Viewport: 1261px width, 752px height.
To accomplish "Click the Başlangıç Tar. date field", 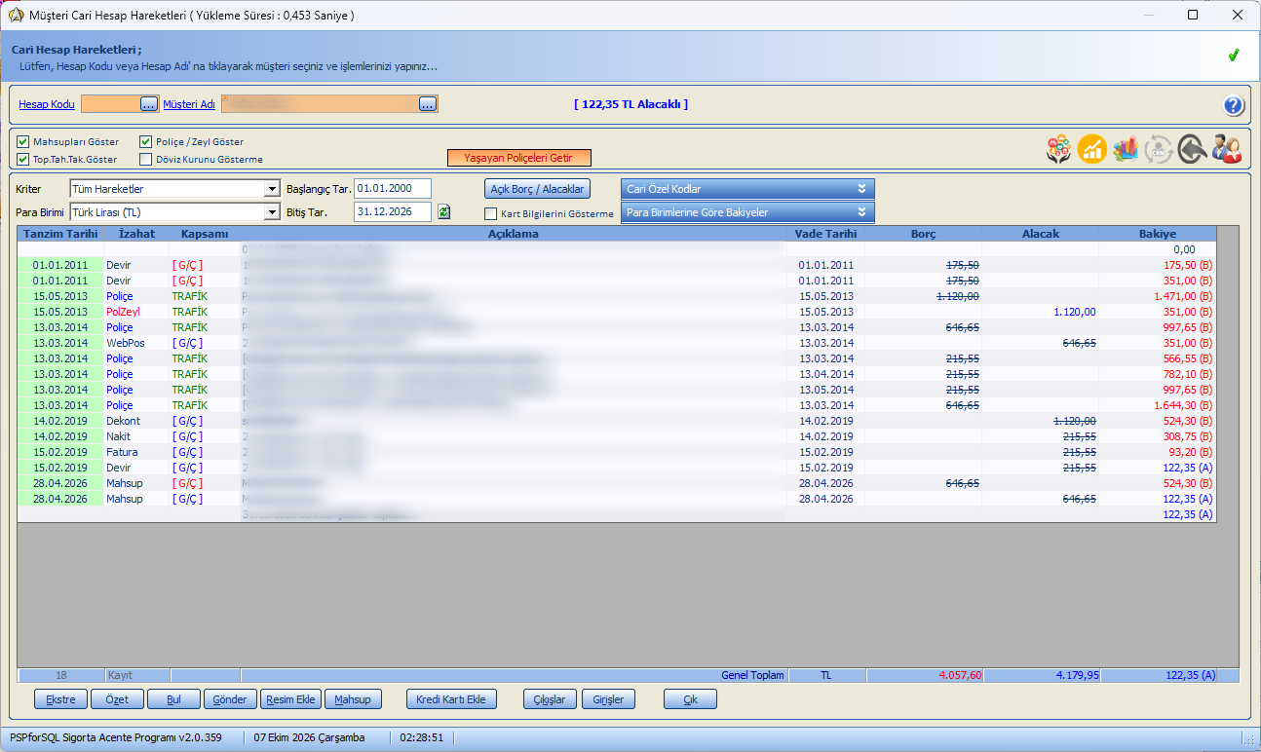I will [393, 189].
